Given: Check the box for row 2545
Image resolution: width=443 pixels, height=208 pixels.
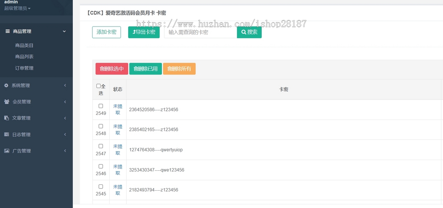Looking at the screenshot, I should pos(101,187).
